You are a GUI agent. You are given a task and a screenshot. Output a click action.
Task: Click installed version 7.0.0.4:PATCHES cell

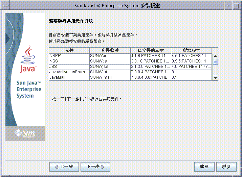(151, 72)
